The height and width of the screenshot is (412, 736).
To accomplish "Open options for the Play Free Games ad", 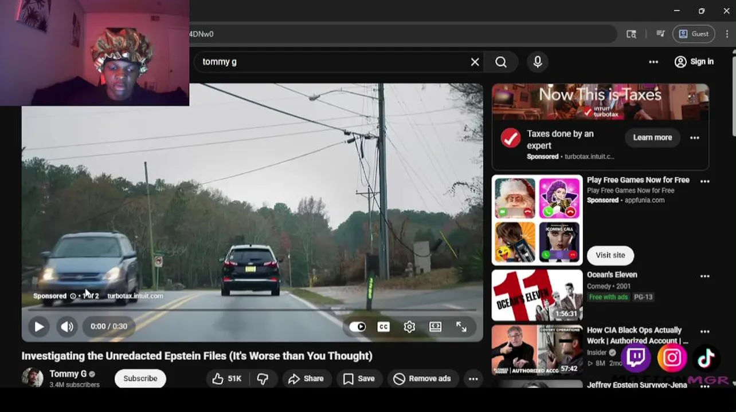I will click(705, 181).
